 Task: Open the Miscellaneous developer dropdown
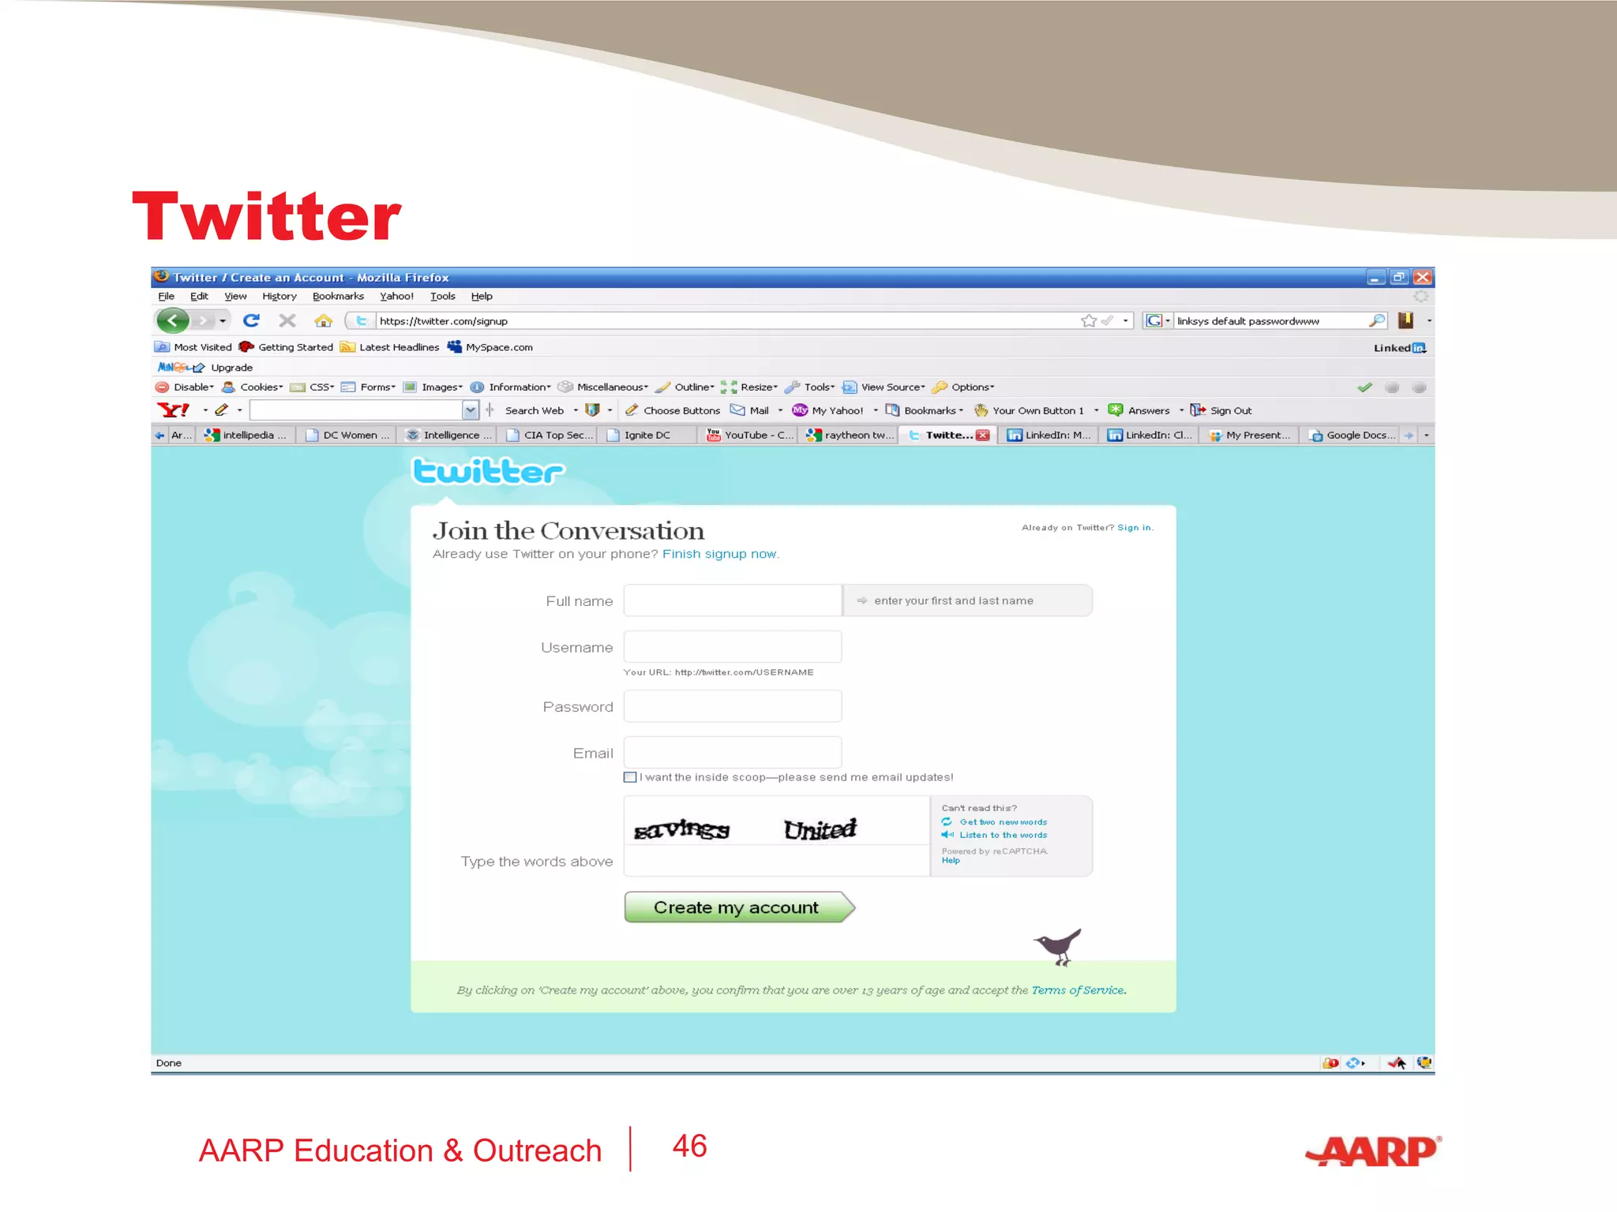point(603,387)
